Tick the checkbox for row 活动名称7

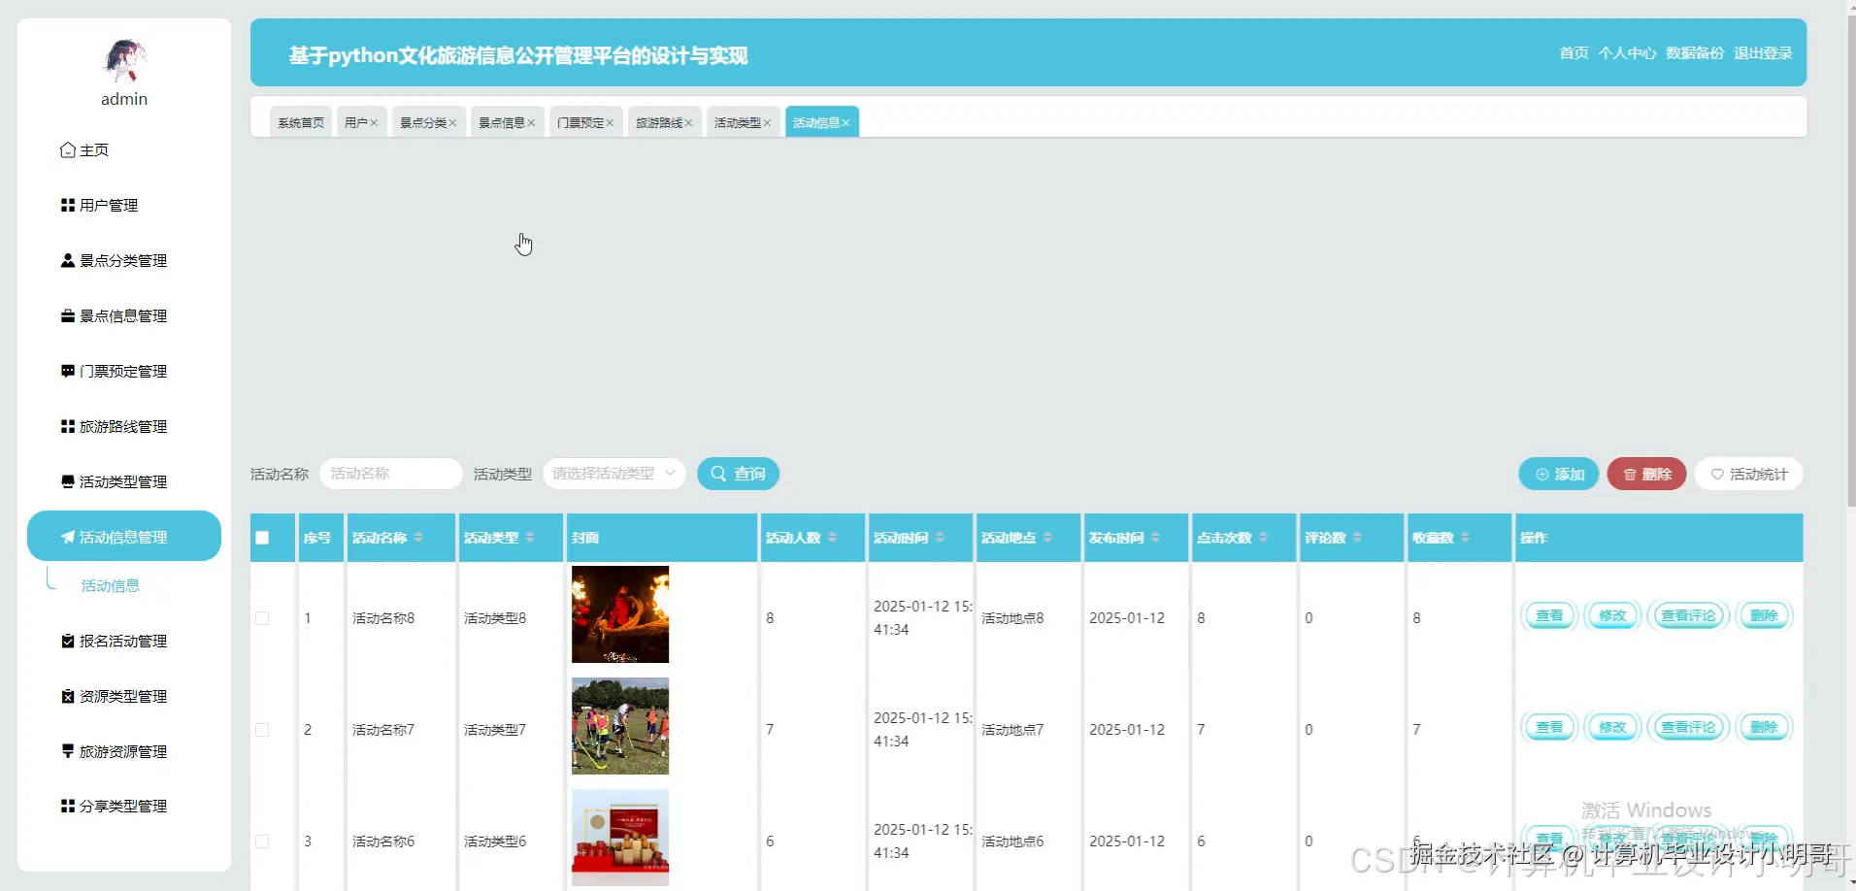pos(262,730)
